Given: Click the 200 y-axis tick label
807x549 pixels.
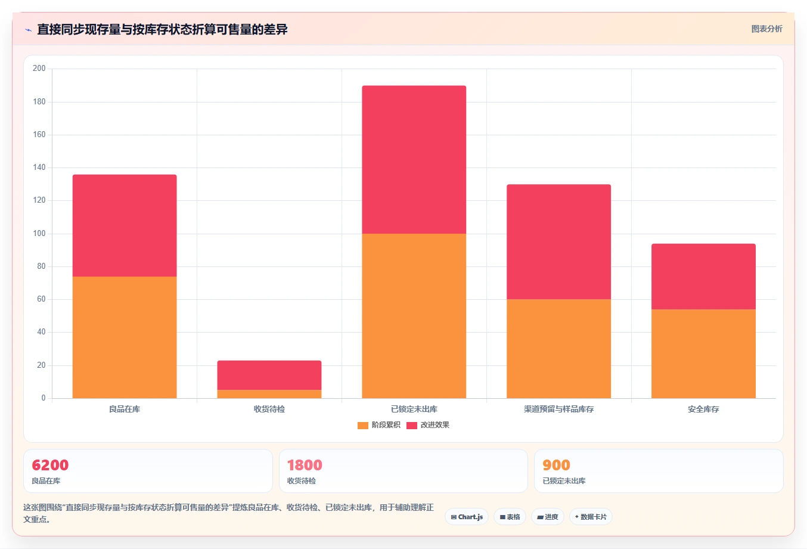Looking at the screenshot, I should 39,69.
